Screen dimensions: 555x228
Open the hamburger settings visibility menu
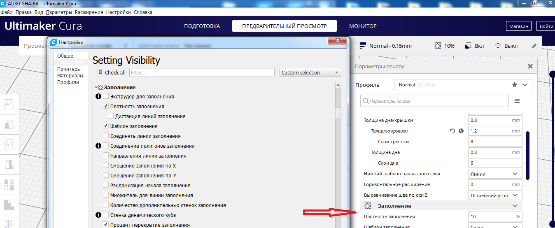tap(517, 101)
